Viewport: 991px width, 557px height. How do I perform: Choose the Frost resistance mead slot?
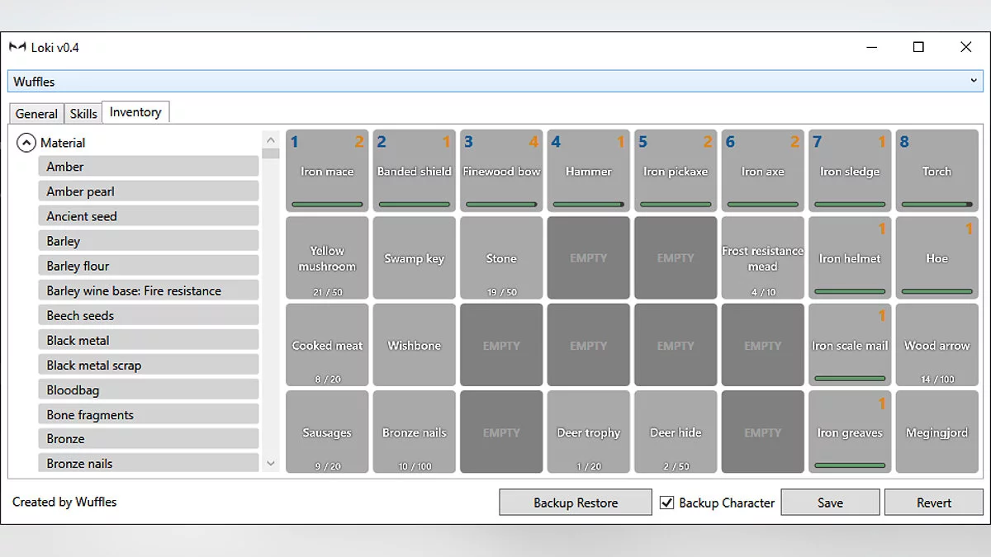pyautogui.click(x=762, y=258)
